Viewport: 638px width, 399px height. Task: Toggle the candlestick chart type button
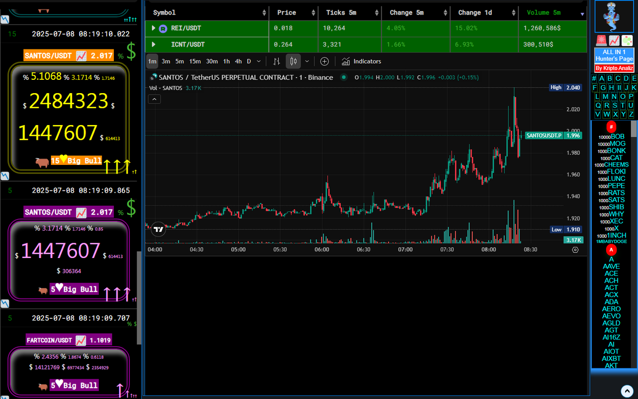(x=293, y=61)
